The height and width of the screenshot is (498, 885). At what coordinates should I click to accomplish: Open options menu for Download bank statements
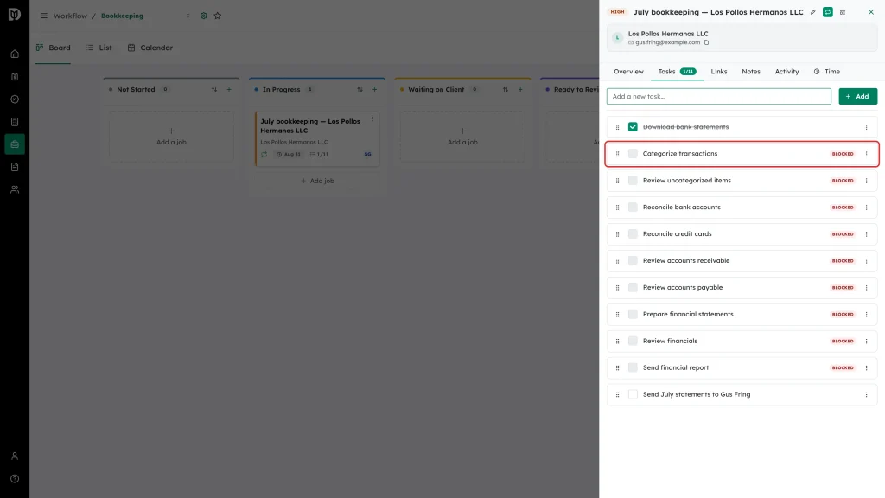866,127
